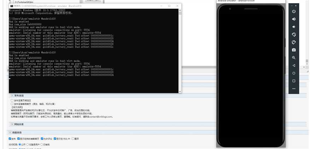Take an emulator screenshot with camera icon
The image size is (310, 149).
[294, 50]
